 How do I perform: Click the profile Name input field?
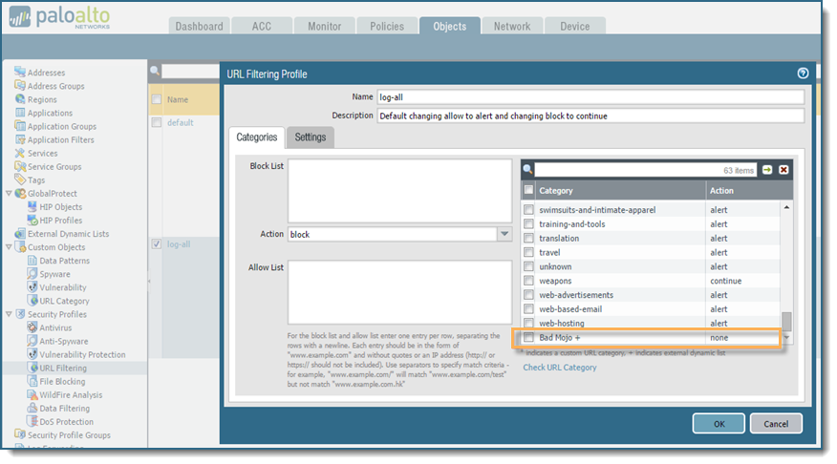coord(590,97)
